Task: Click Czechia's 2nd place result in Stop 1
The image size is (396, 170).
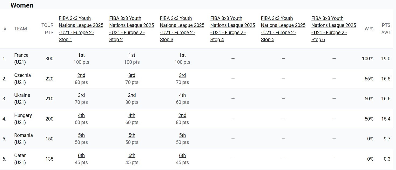Action: (x=81, y=75)
